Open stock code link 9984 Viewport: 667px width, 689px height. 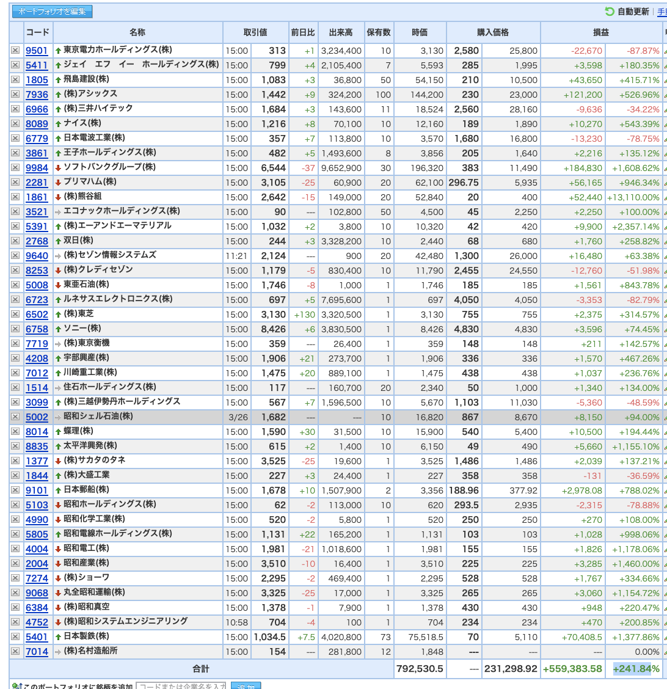click(37, 168)
